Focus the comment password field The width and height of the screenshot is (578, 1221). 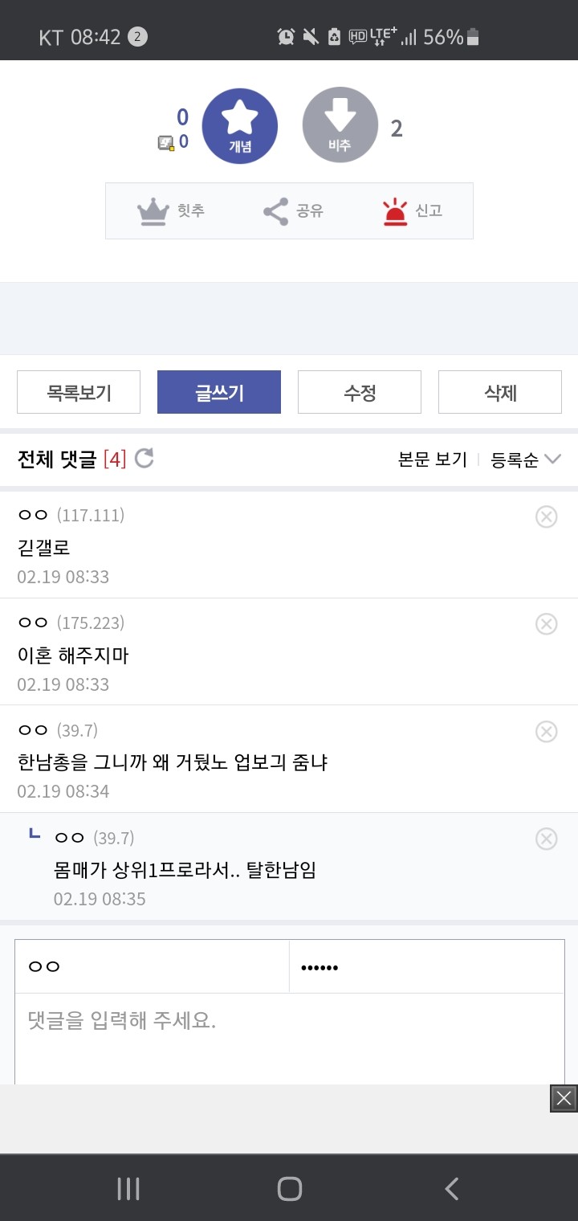click(x=427, y=966)
